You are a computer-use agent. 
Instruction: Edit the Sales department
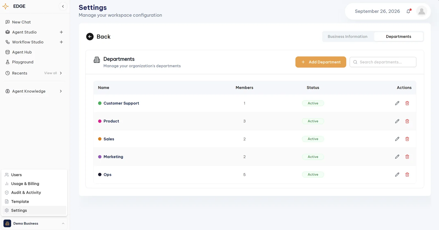tap(397, 139)
